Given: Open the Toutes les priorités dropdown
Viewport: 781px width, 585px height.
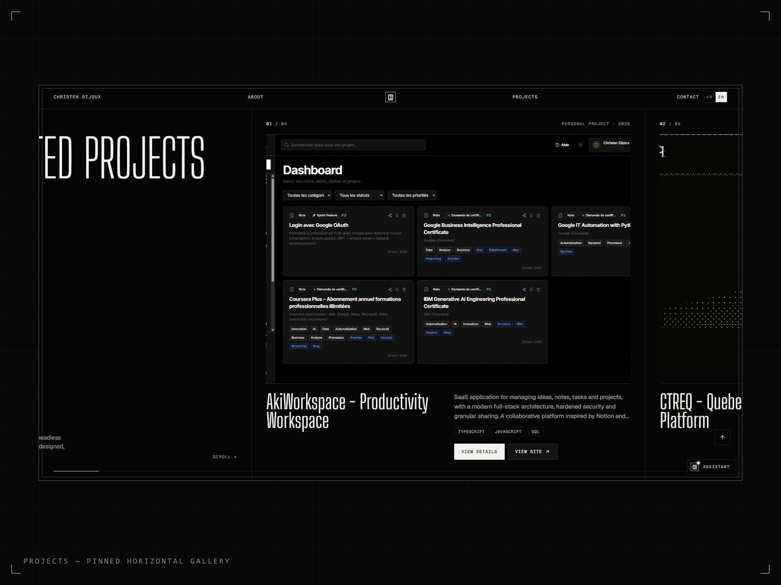Looking at the screenshot, I should (412, 195).
